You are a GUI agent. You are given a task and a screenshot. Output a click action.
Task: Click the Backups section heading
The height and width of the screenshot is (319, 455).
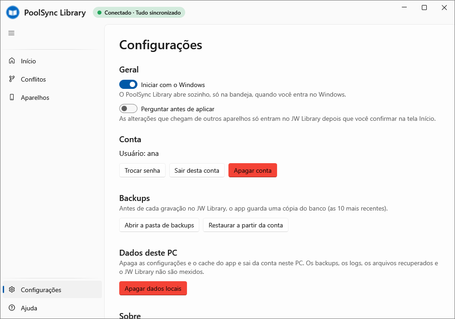pyautogui.click(x=134, y=198)
